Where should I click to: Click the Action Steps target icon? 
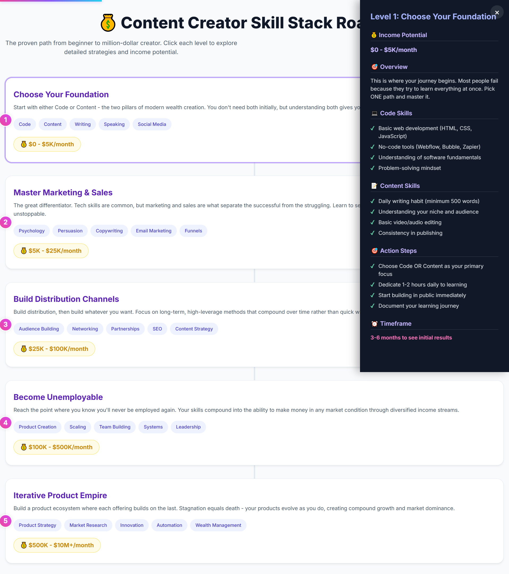pyautogui.click(x=374, y=250)
